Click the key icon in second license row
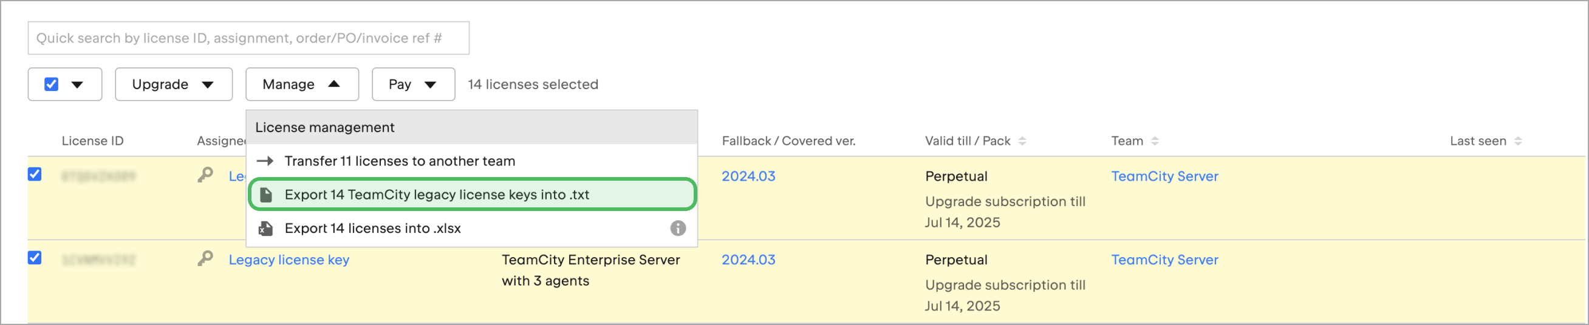The image size is (1589, 325). tap(205, 258)
